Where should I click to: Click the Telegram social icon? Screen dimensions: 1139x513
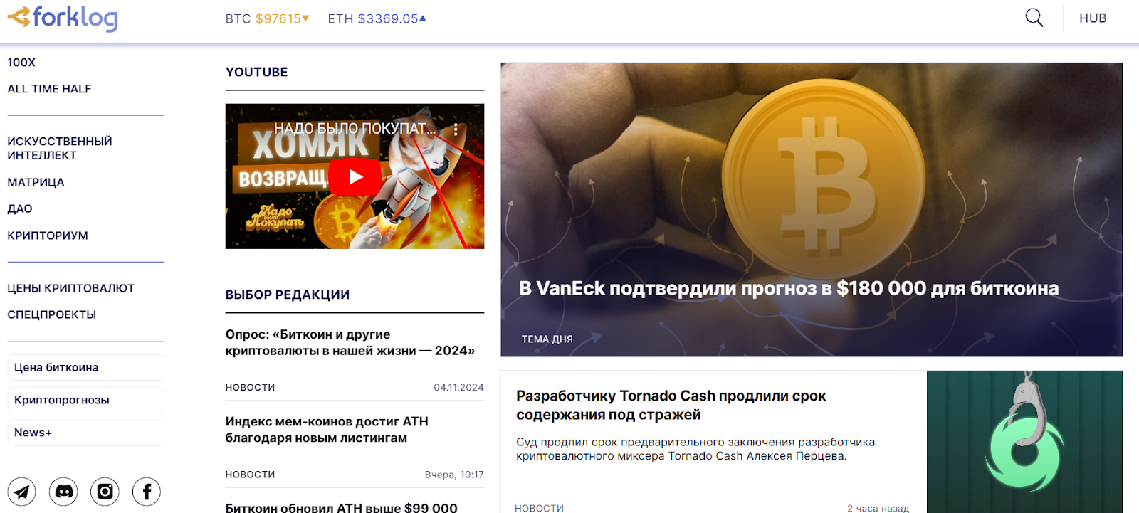point(21,492)
